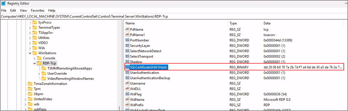This screenshot has height=111, width=348.
Task: Select the VideoRemotingWindowNames folder icon
Action: (x=44, y=79)
